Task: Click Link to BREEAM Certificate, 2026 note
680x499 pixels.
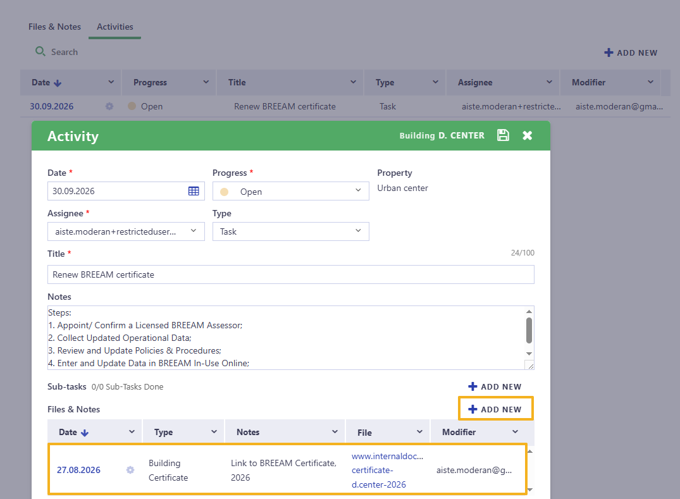Action: (x=283, y=471)
